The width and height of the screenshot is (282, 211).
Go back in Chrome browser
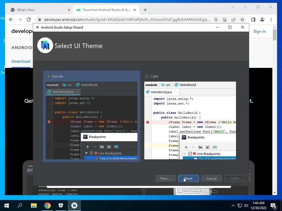[x=11, y=20]
